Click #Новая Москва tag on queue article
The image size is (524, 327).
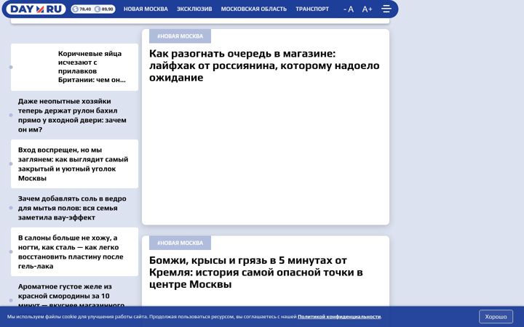180,36
